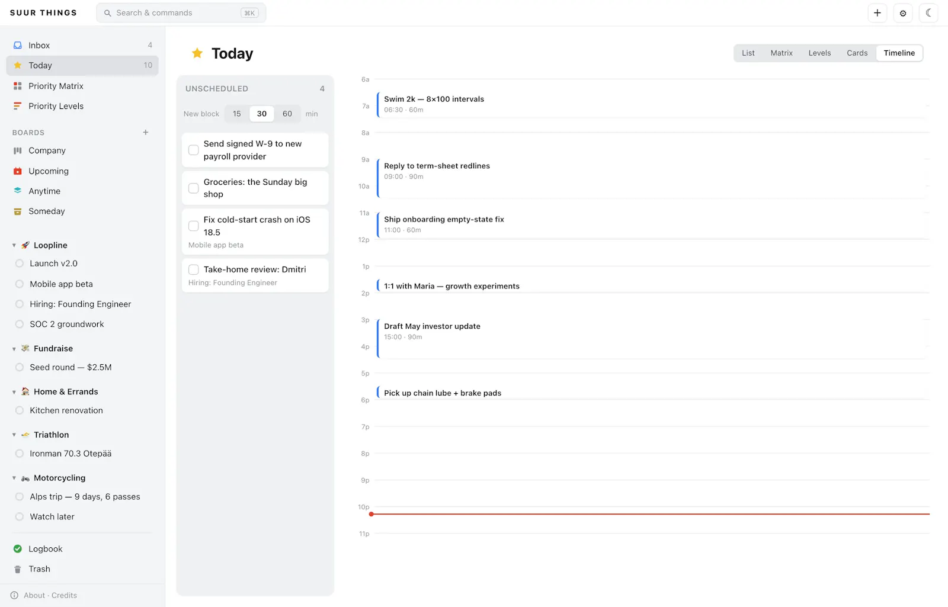The image size is (948, 607).
Task: Open the About link in footer
Action: 34,595
